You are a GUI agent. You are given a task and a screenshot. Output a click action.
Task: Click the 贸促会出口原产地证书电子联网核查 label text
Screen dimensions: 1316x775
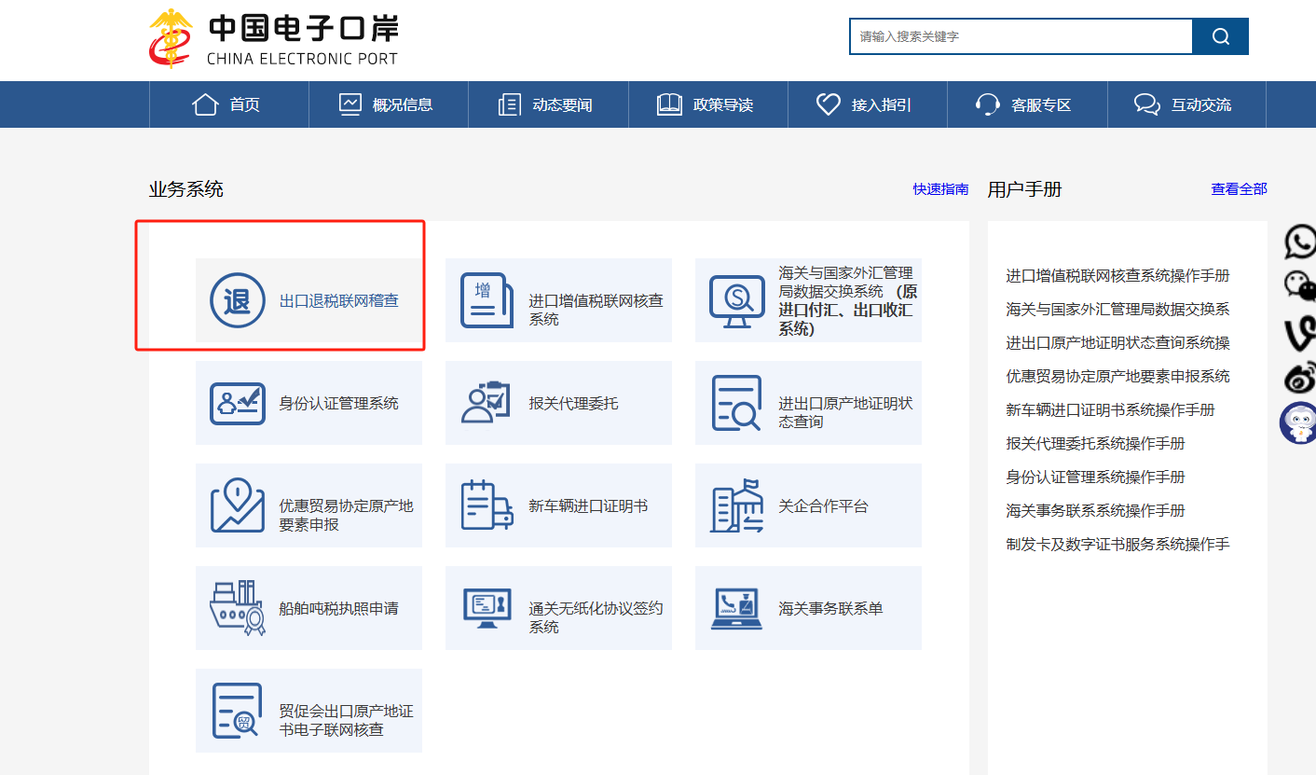pos(347,720)
